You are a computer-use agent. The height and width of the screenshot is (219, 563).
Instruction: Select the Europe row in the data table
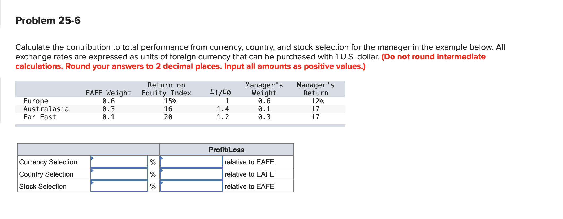coord(106,101)
